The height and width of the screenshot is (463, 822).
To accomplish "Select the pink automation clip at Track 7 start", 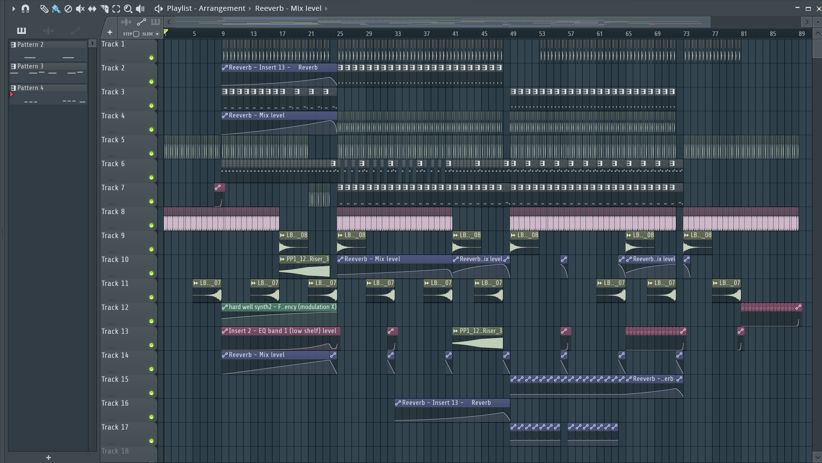I will point(219,195).
